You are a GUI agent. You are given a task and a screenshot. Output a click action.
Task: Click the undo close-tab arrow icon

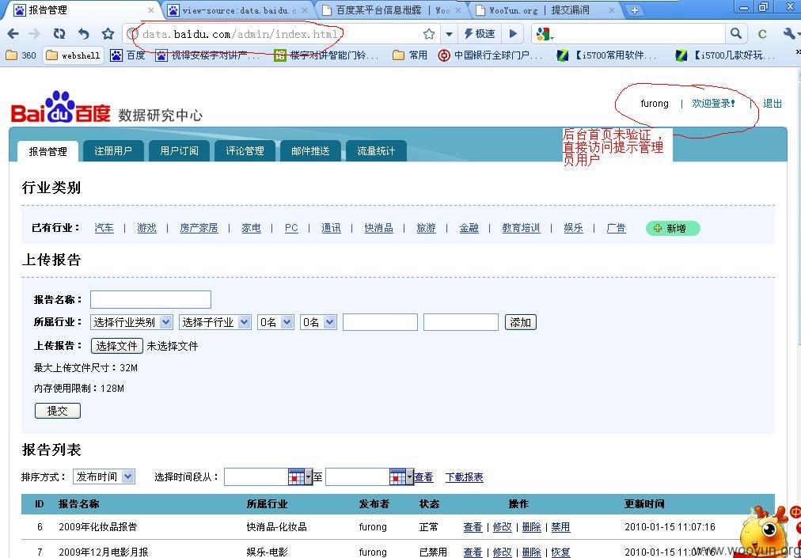click(84, 34)
